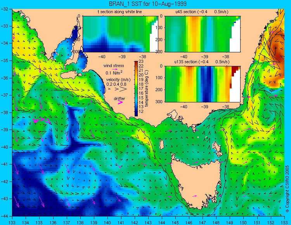Click the magenta wind stress arrow in legend
The image size is (291, 225).
click(x=115, y=69)
